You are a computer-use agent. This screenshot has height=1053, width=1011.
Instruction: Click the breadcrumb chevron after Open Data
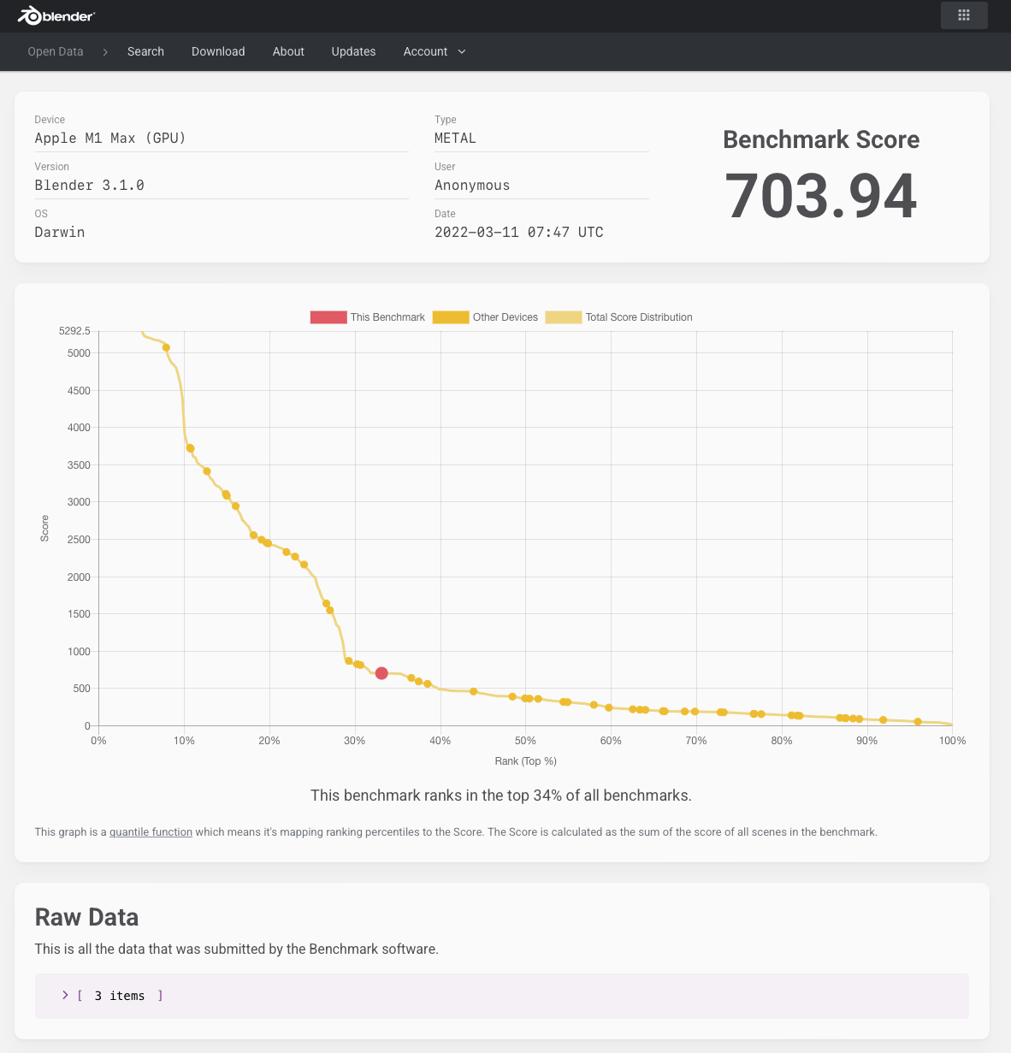tap(105, 52)
